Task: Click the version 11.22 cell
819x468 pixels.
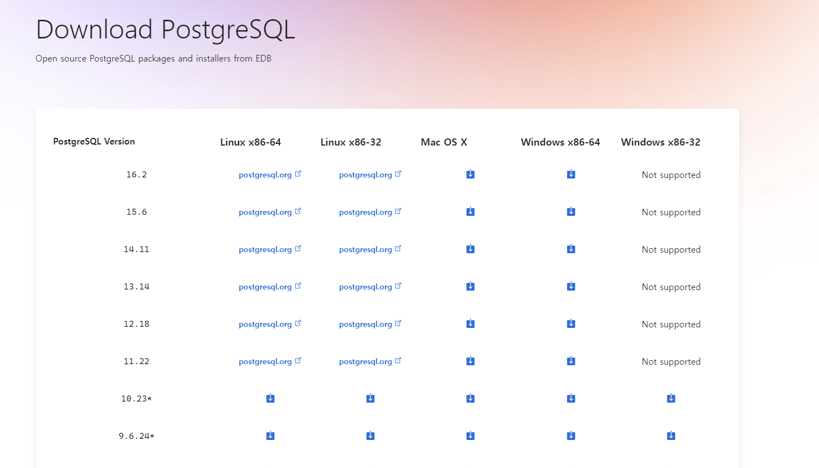Action: 136,361
